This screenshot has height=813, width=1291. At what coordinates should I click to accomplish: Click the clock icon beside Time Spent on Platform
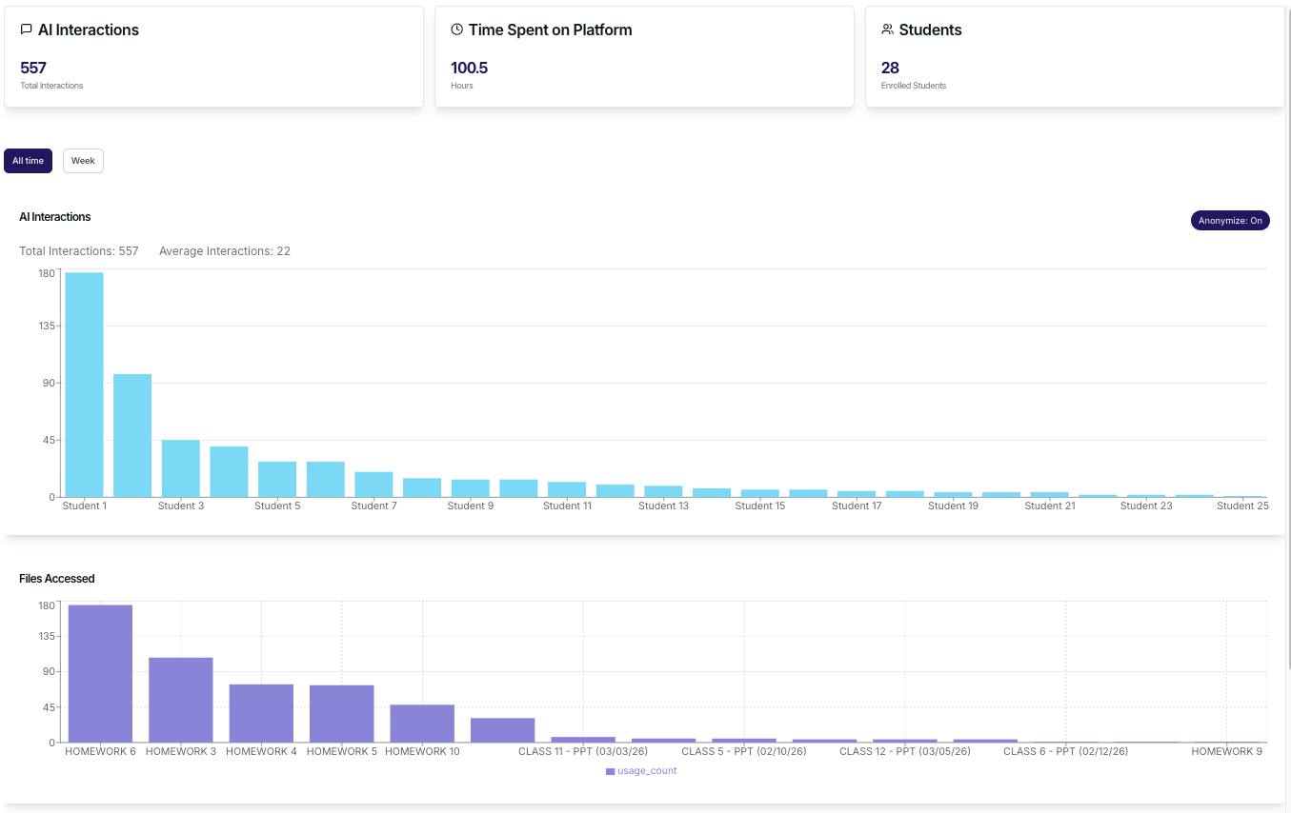(457, 30)
